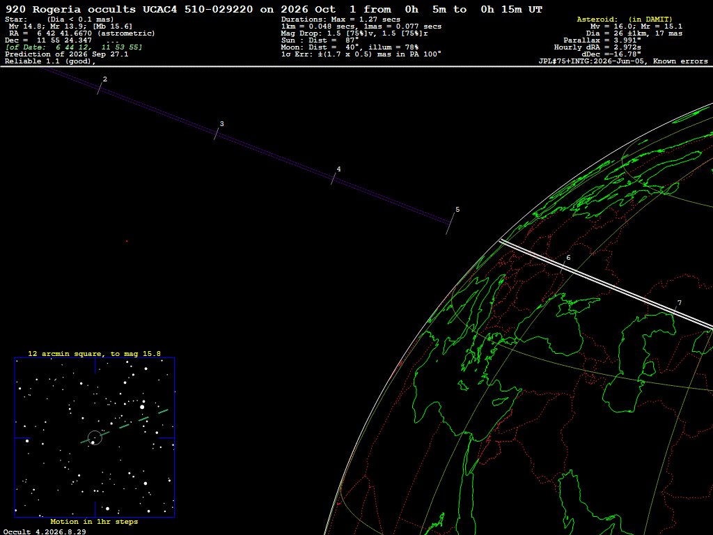Click the 'Reliable 1.1 (good)' text
Image resolution: width=713 pixels, height=535 pixels.
[50, 61]
